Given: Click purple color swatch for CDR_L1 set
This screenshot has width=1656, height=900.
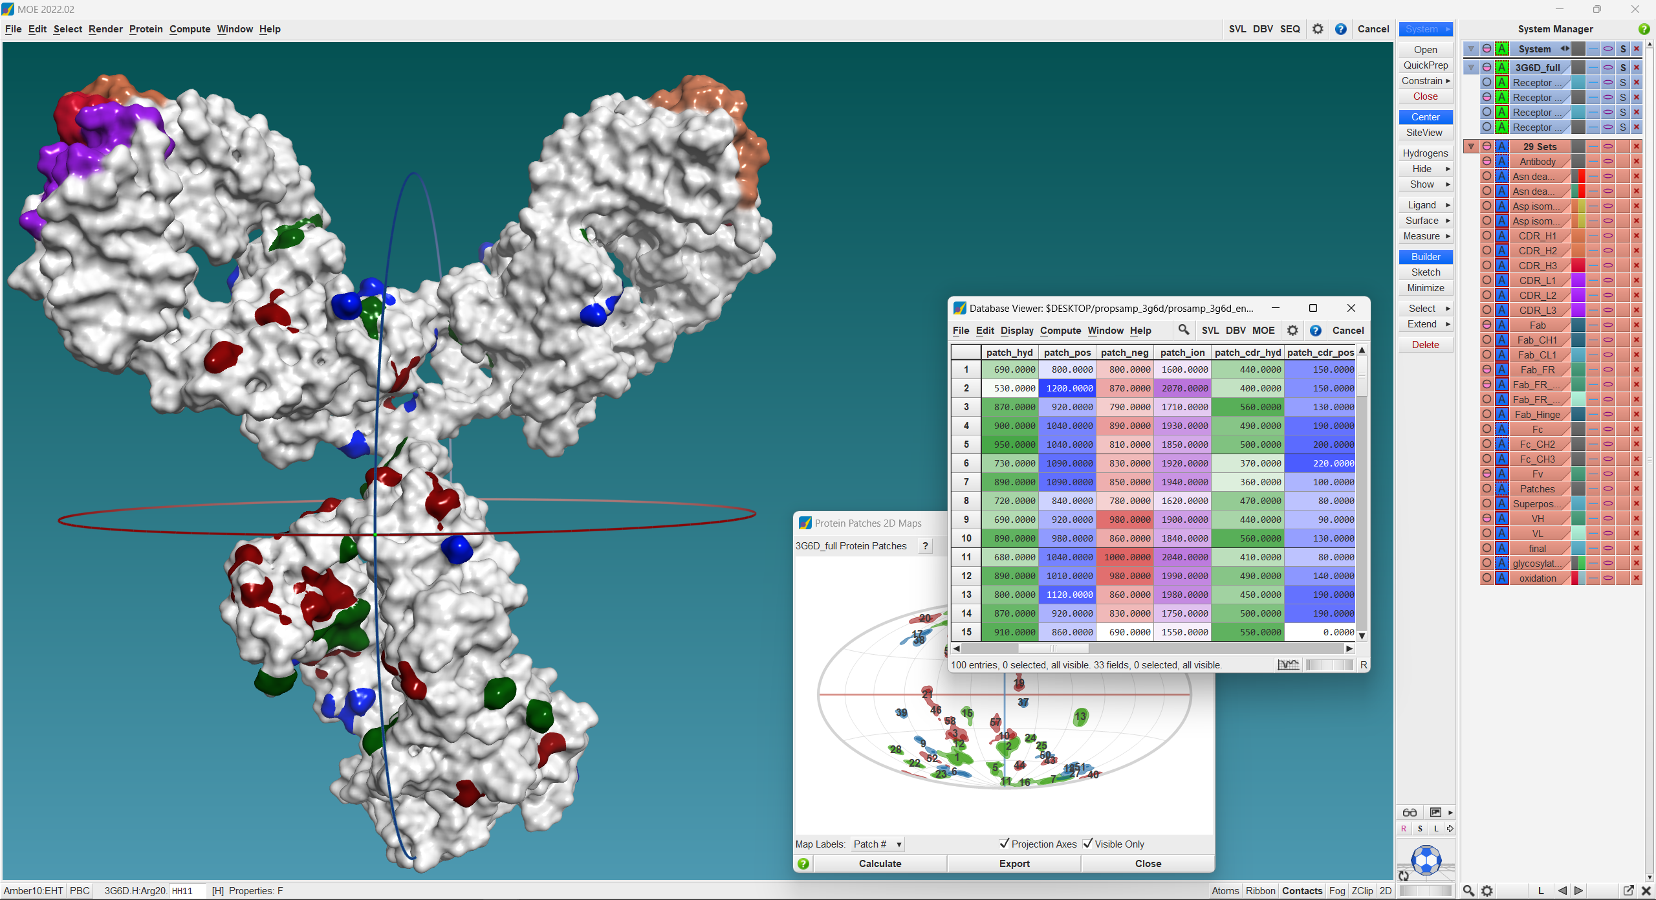Looking at the screenshot, I should 1578,281.
